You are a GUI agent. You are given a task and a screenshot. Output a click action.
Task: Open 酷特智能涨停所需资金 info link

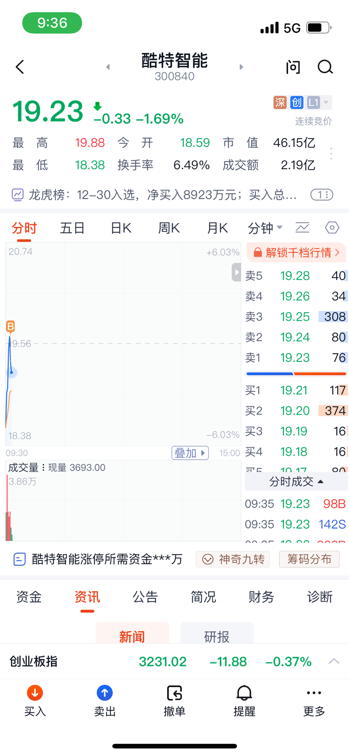click(107, 559)
